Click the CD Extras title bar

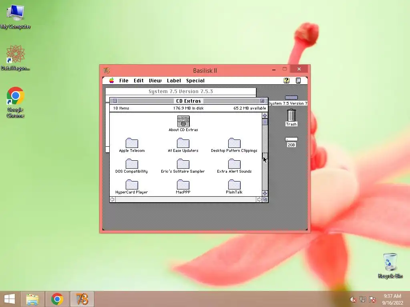[x=189, y=101]
